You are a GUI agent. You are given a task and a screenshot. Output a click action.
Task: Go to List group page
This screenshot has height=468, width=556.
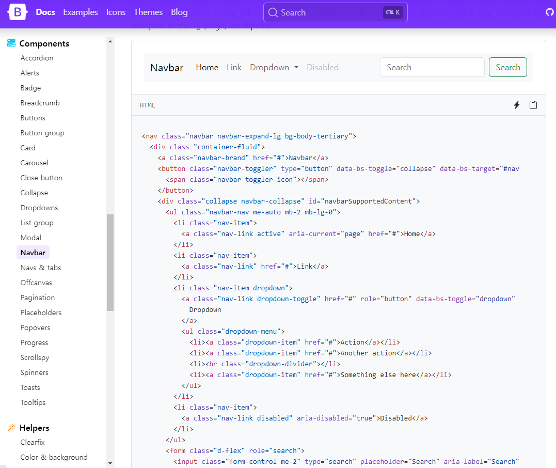[37, 223]
